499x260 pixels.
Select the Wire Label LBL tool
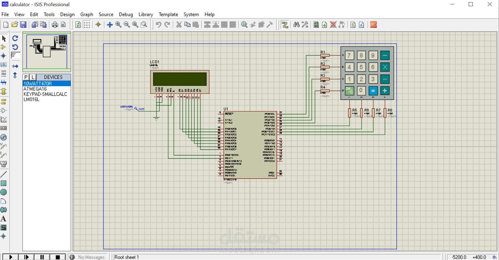pyautogui.click(x=3, y=65)
